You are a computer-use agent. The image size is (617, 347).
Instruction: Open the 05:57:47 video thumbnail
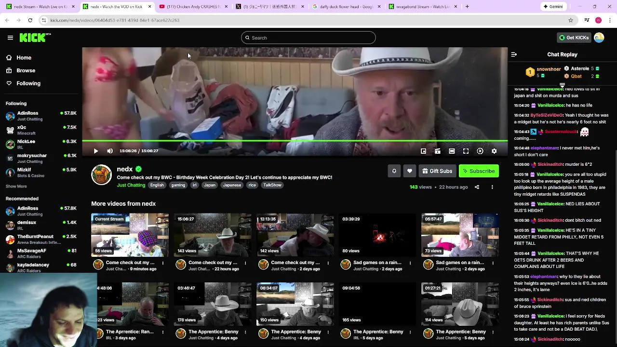point(460,235)
